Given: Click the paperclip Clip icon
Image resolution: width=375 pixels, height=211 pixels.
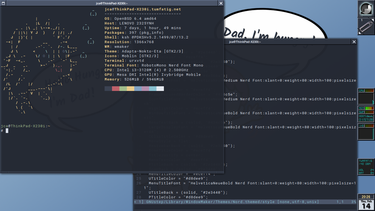Looking at the screenshot, I should tap(366, 26).
